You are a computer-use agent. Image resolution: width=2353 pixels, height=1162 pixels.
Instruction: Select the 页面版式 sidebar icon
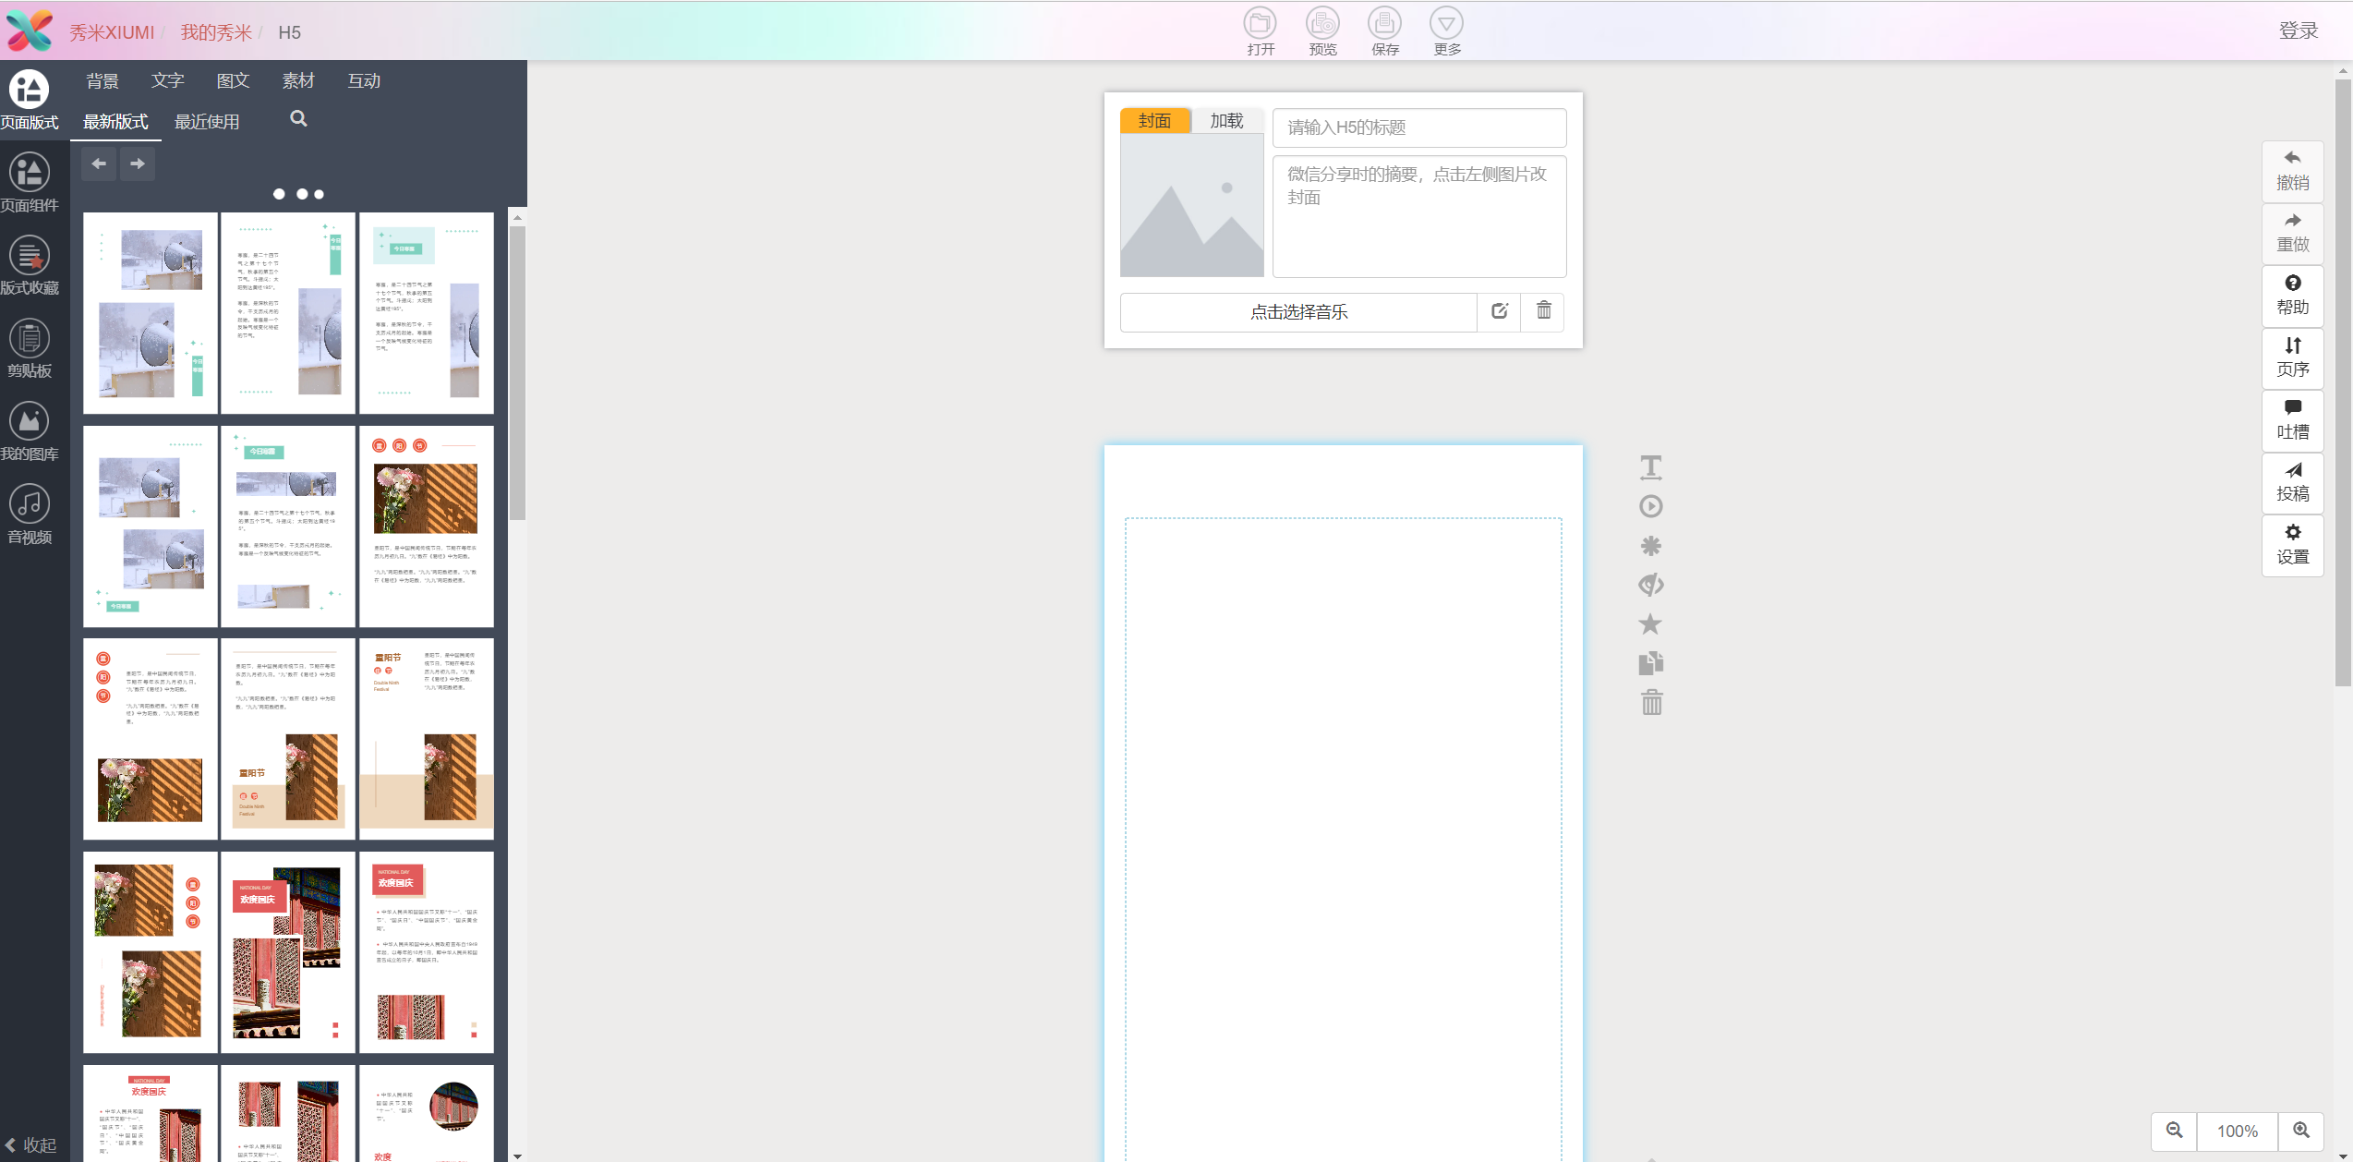click(30, 101)
